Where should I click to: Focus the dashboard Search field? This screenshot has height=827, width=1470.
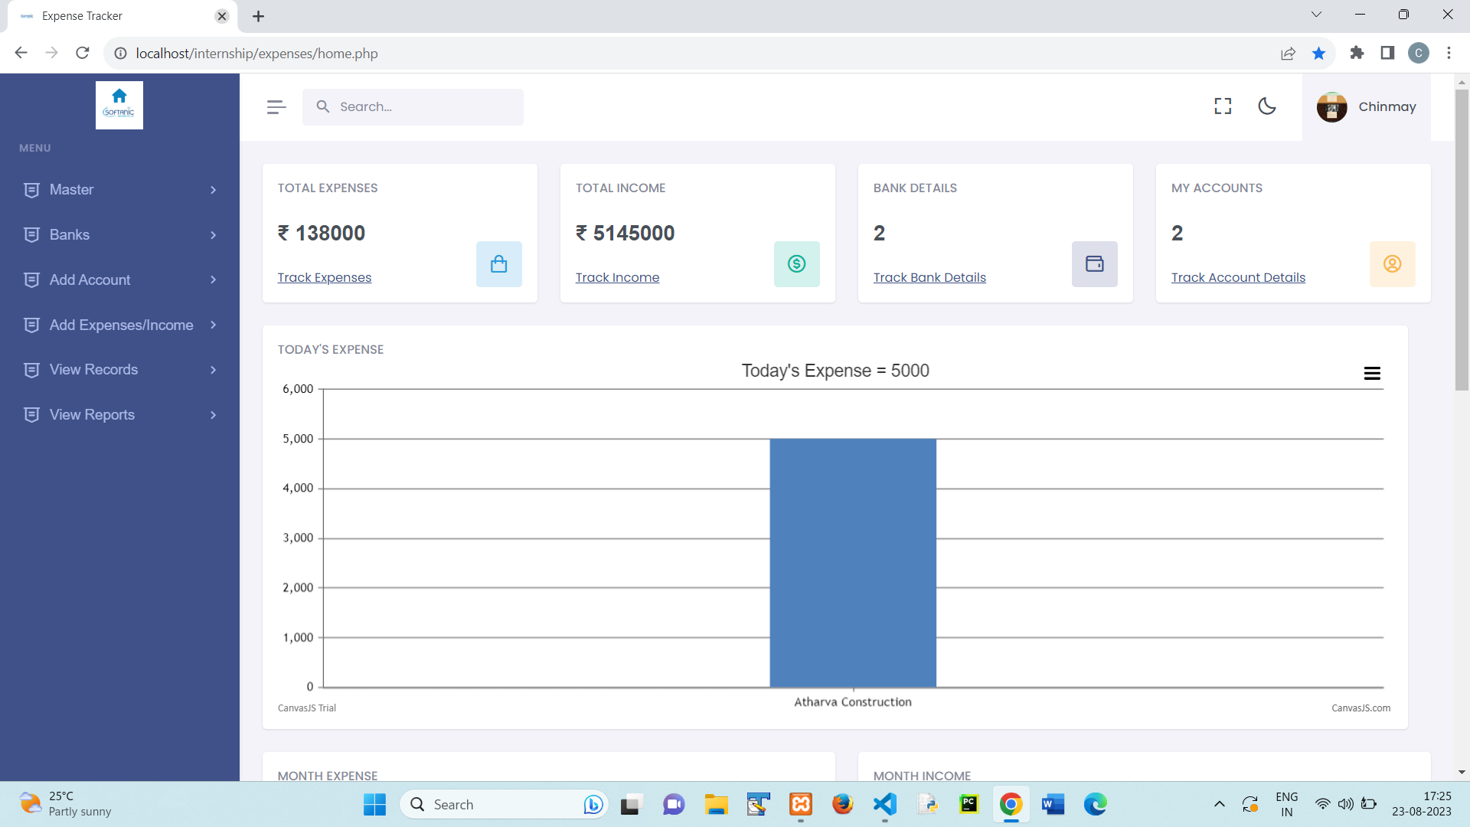pos(413,107)
